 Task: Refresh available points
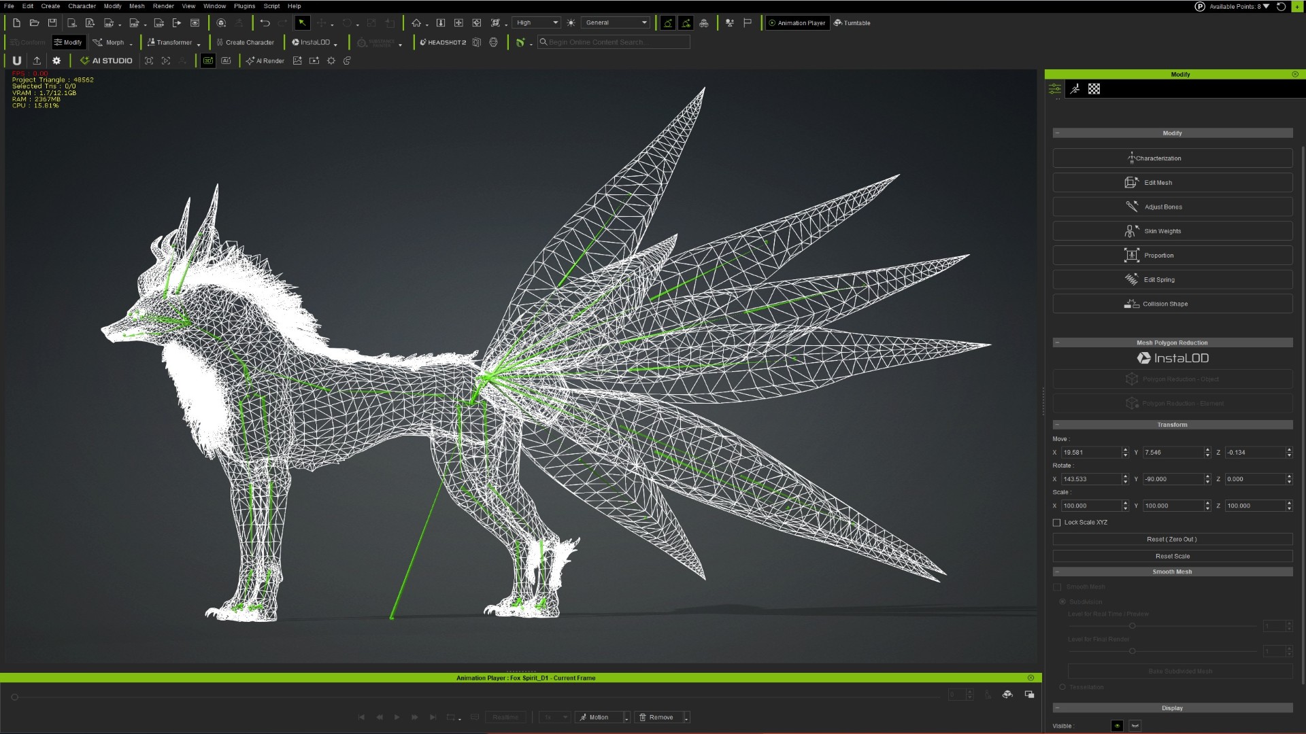(1281, 6)
